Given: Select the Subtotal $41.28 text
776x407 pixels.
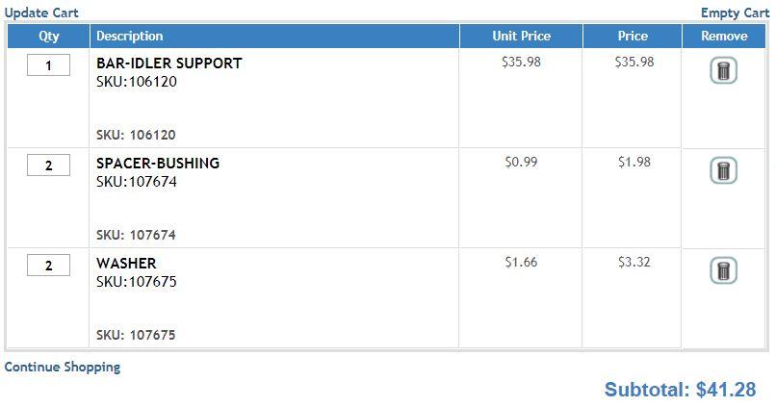Looking at the screenshot, I should tap(680, 390).
